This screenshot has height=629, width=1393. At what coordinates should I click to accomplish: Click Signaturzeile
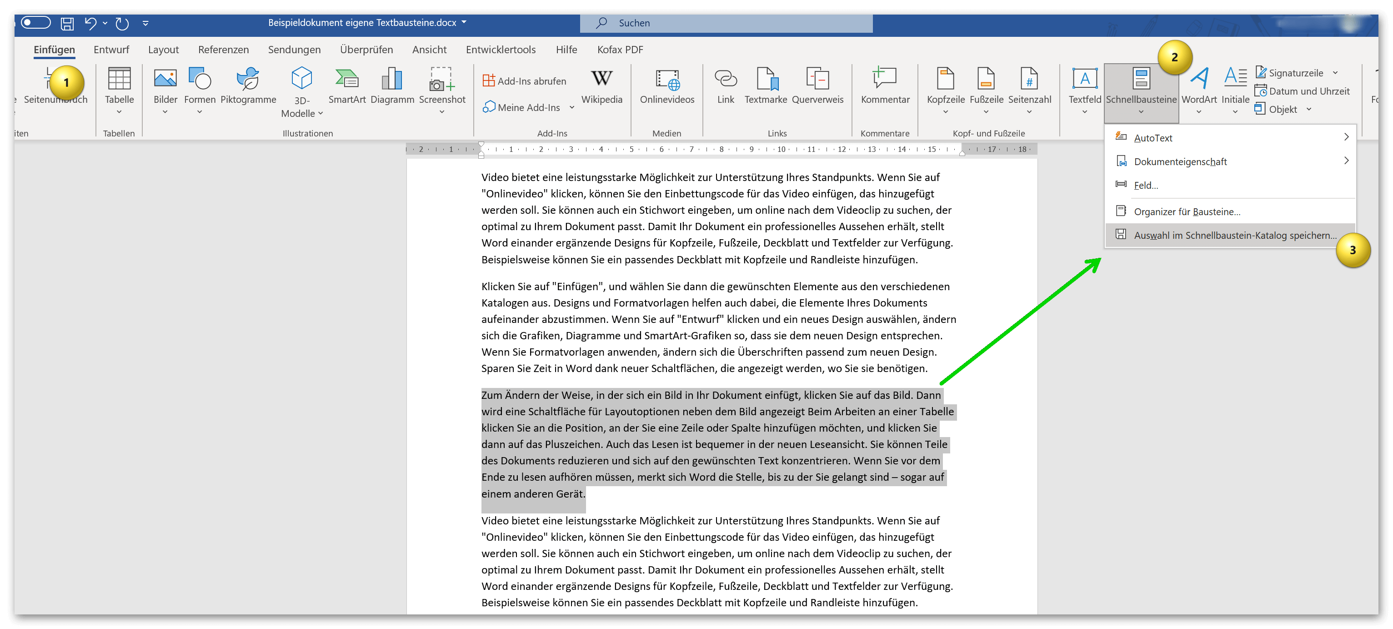(1289, 72)
